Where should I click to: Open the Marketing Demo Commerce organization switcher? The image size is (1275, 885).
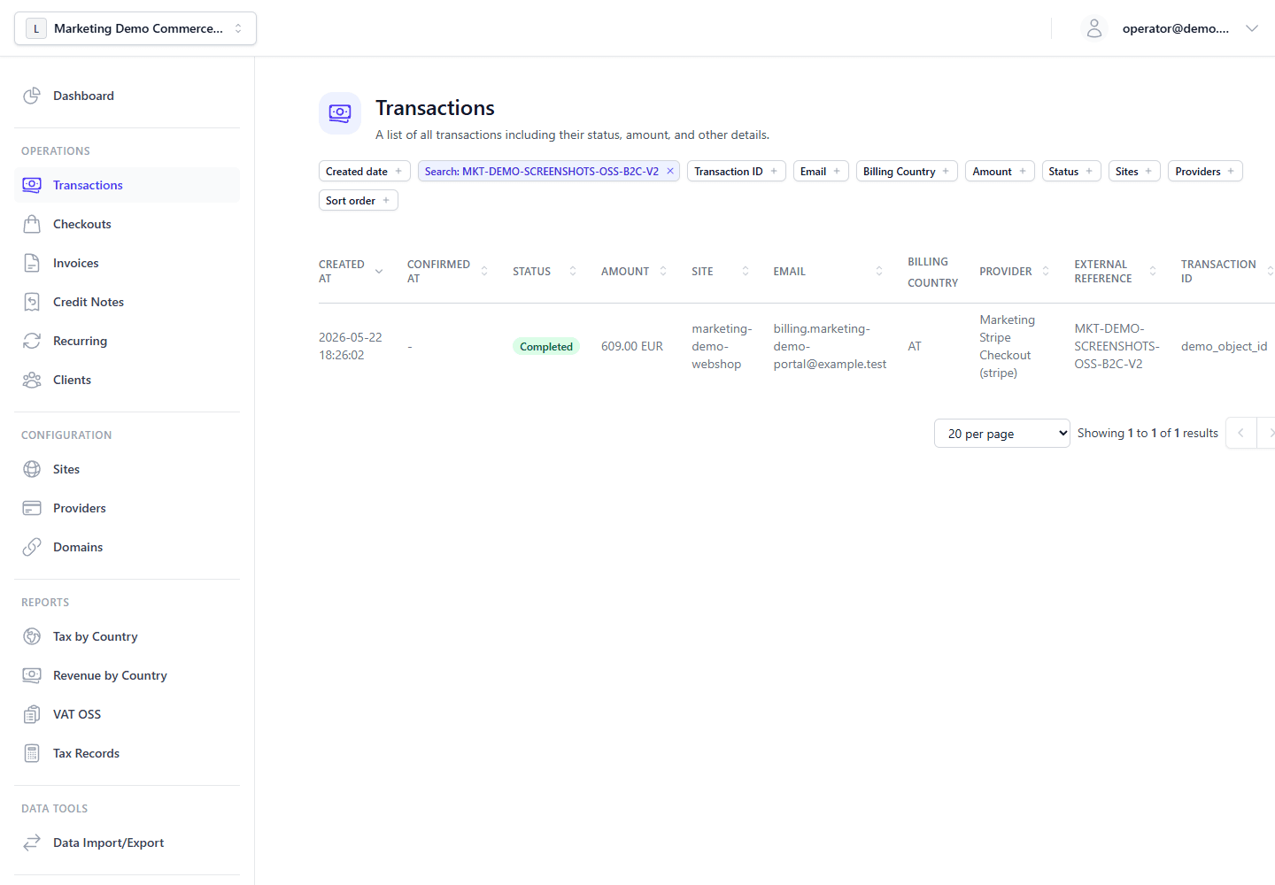(x=135, y=28)
